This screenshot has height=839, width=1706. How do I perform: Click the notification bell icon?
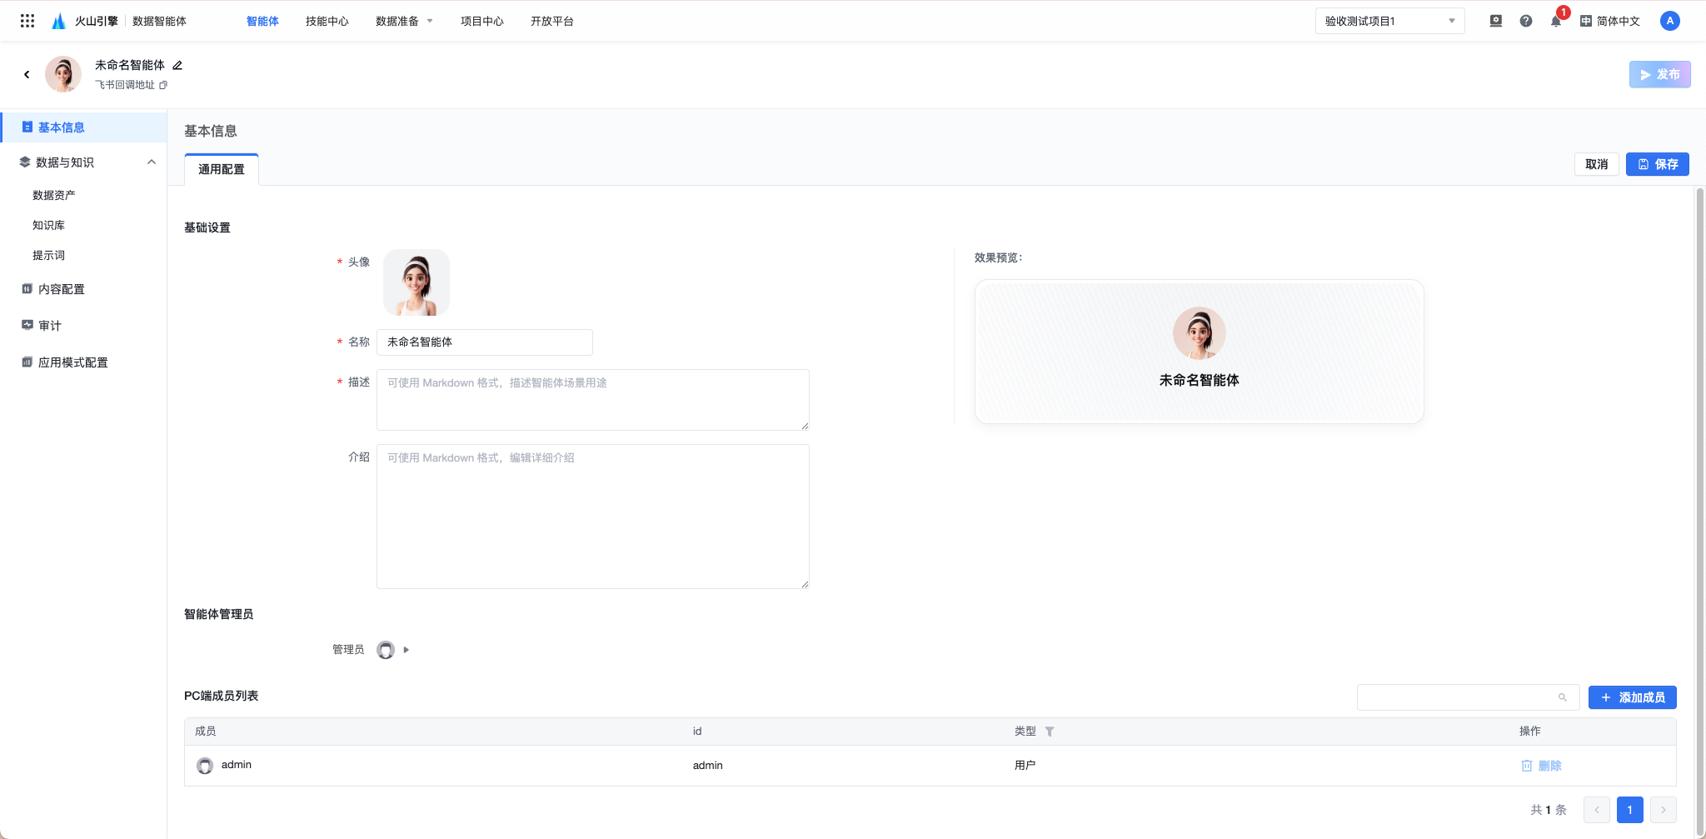(x=1555, y=21)
